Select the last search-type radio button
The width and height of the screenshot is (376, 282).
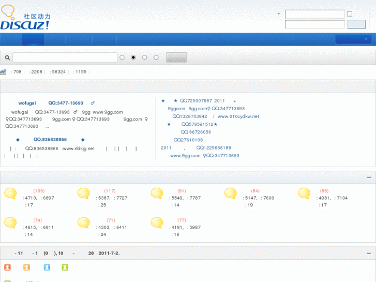tap(156, 57)
